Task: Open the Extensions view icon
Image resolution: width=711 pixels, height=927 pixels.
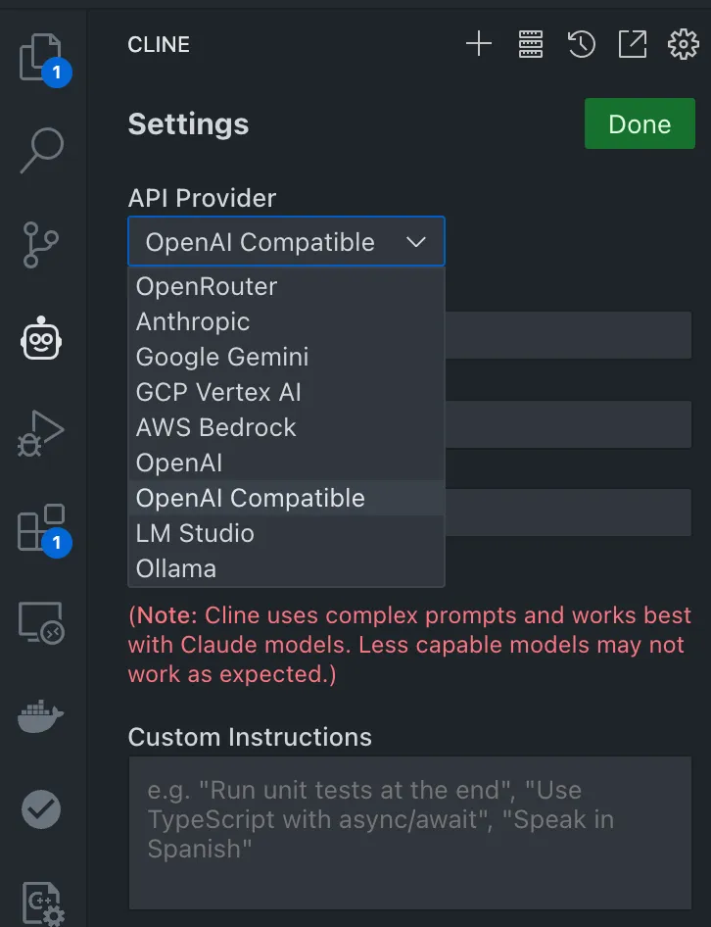Action: click(x=41, y=528)
